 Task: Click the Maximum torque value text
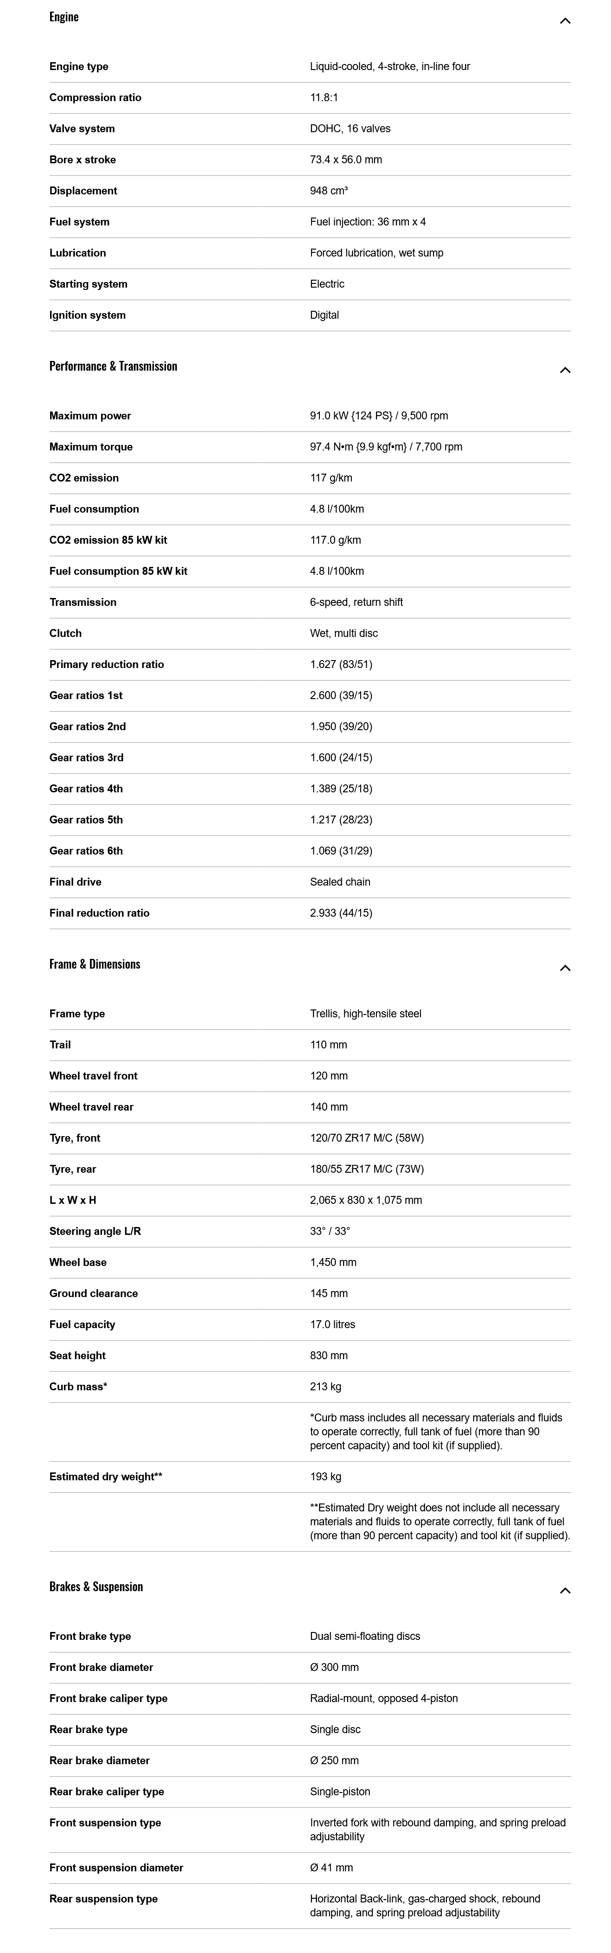385,447
